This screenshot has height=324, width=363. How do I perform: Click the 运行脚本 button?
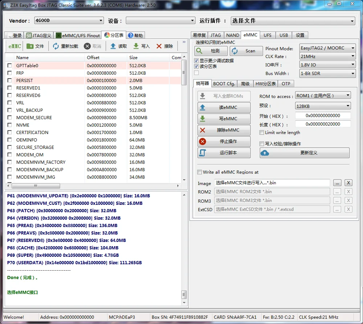pyautogui.click(x=224, y=153)
